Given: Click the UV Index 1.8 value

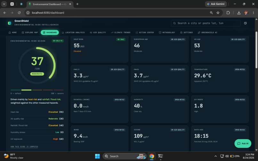Looking at the screenshot, I should pos(198,106).
